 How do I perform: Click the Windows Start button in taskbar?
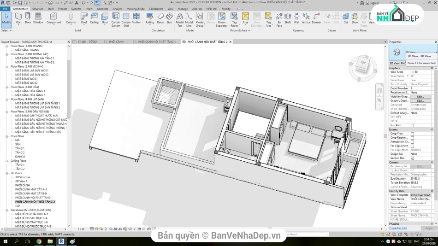pyautogui.click(x=5, y=241)
